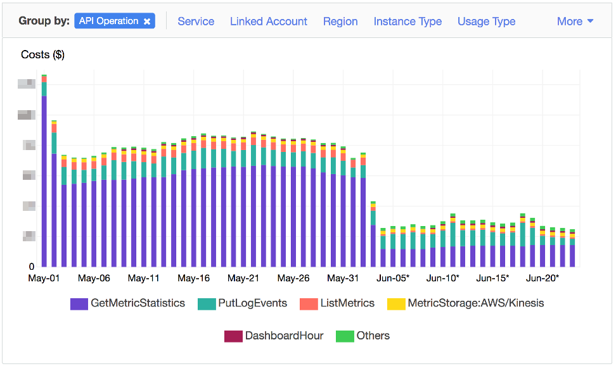Group costs by Instance Type
Viewport: 616px width, 366px height.
pos(407,21)
